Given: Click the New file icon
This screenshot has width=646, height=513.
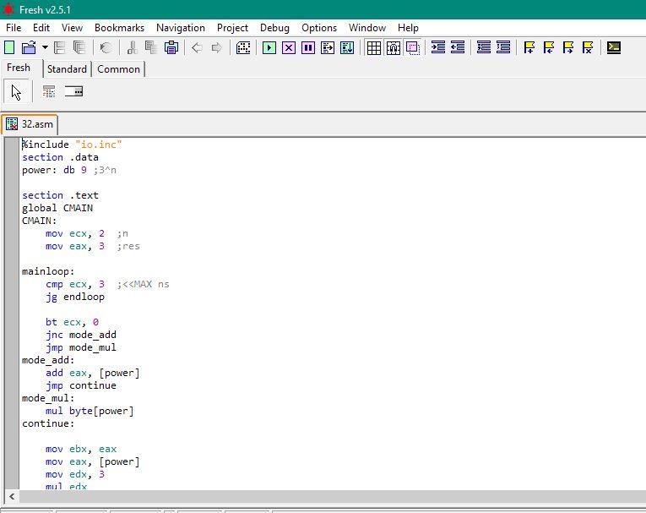Looking at the screenshot, I should click(x=10, y=48).
